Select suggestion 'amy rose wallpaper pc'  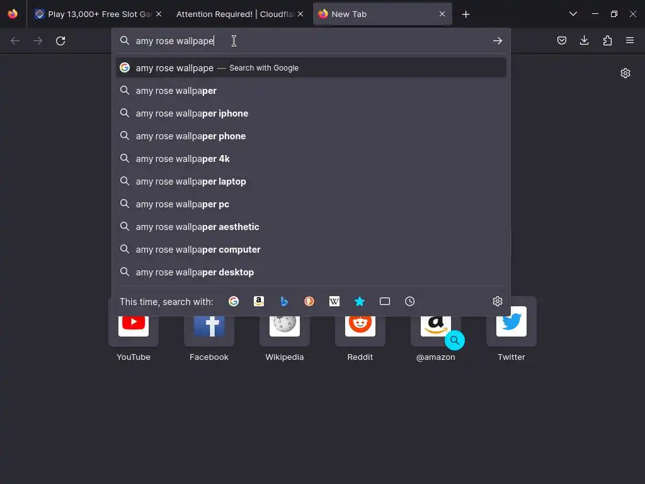pyautogui.click(x=311, y=204)
